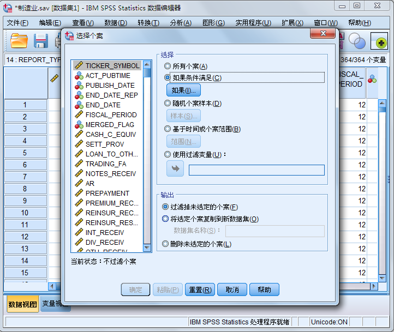Image resolution: width=394 pixels, height=332 pixels.
Task: Click the data grid vertical scroll-down arrow
Action: coord(382,278)
